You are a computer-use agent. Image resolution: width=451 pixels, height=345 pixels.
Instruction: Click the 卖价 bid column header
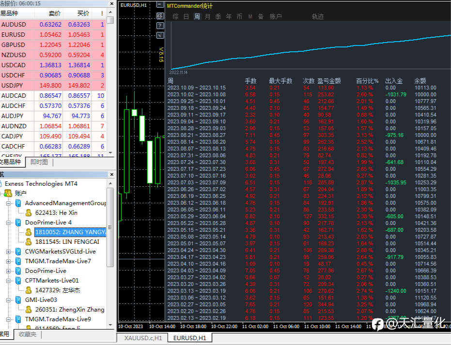49,13
